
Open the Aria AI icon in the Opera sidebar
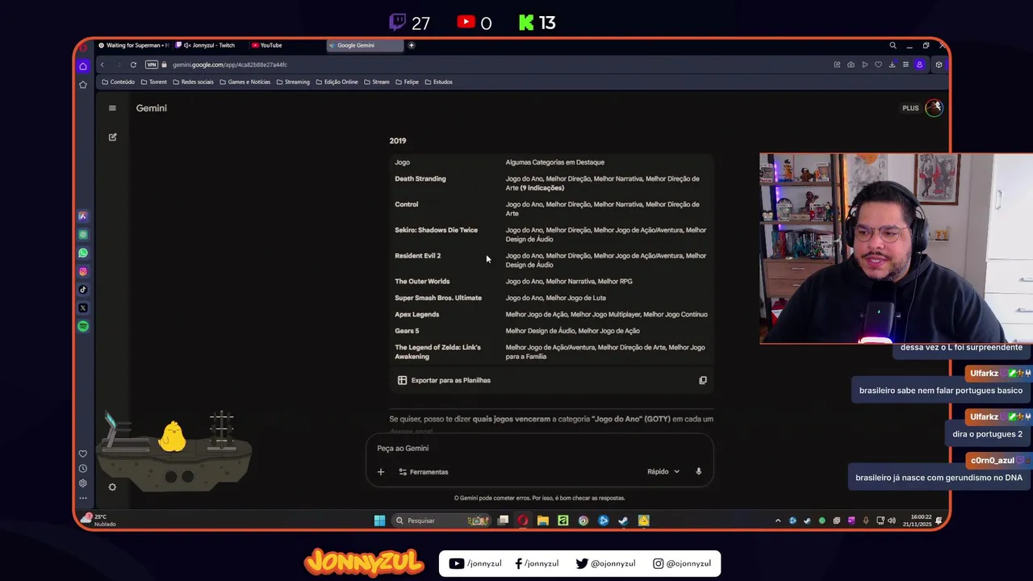pos(83,216)
